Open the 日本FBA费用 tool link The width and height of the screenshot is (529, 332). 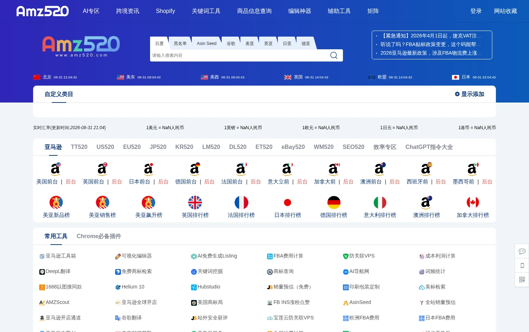point(437,318)
